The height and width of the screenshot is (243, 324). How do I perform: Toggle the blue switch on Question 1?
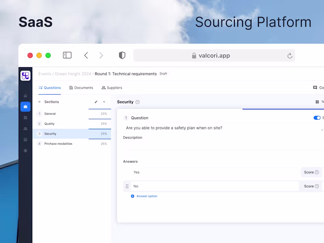click(317, 118)
